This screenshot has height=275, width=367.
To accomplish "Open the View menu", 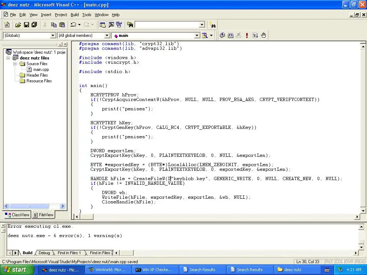I will 33,15.
